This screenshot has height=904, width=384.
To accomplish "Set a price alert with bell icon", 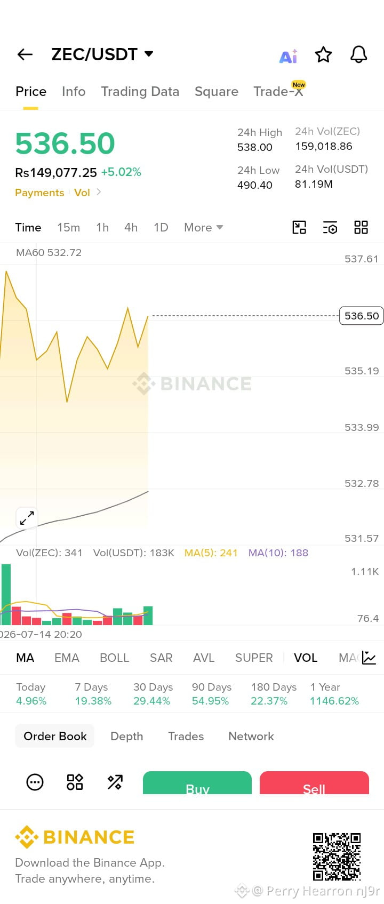I will pyautogui.click(x=358, y=54).
